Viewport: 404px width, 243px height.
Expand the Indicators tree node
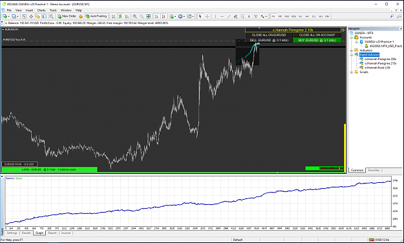pyautogui.click(x=352, y=50)
